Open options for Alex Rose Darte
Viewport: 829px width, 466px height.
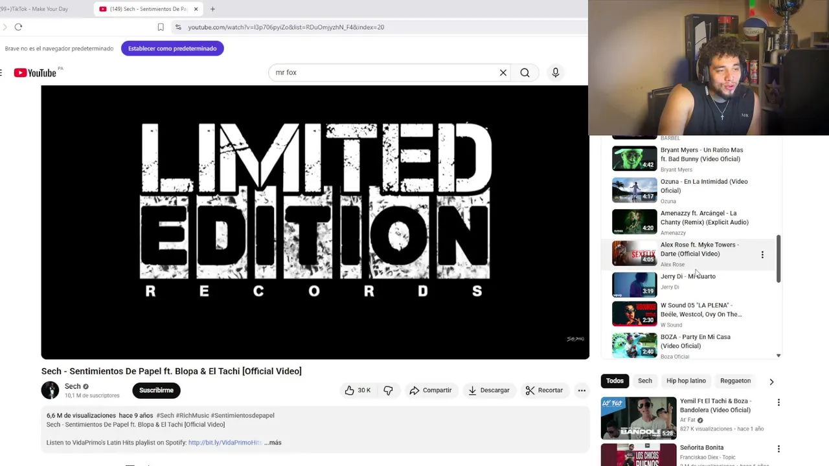pos(762,255)
